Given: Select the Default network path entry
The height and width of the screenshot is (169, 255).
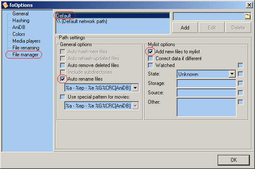Looking at the screenshot, I should pos(113,21).
